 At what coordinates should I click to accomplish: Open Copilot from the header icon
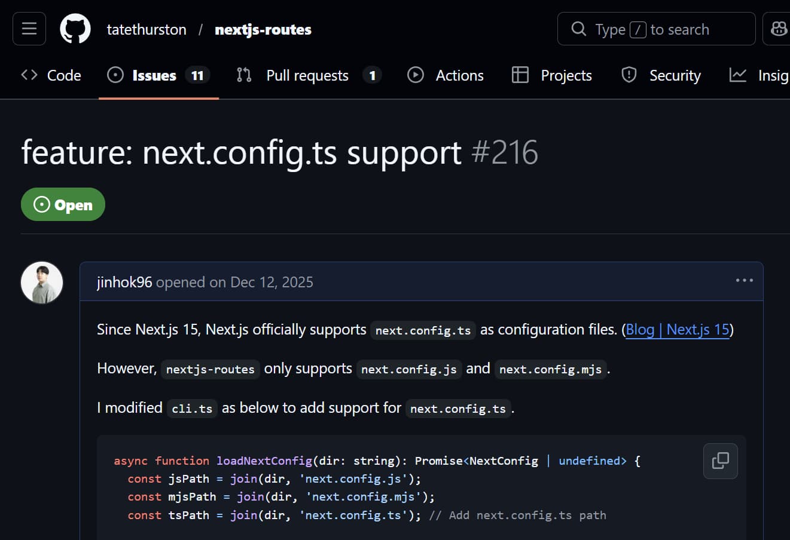(779, 28)
